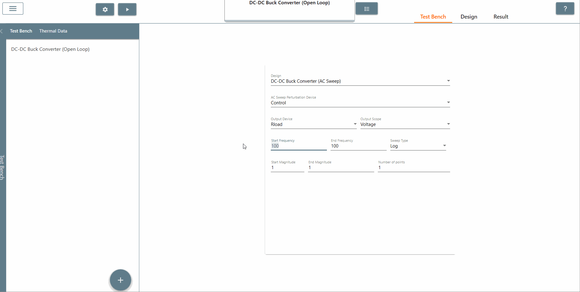Open the simulation settings gear
Viewport: 580px width, 292px height.
click(105, 9)
